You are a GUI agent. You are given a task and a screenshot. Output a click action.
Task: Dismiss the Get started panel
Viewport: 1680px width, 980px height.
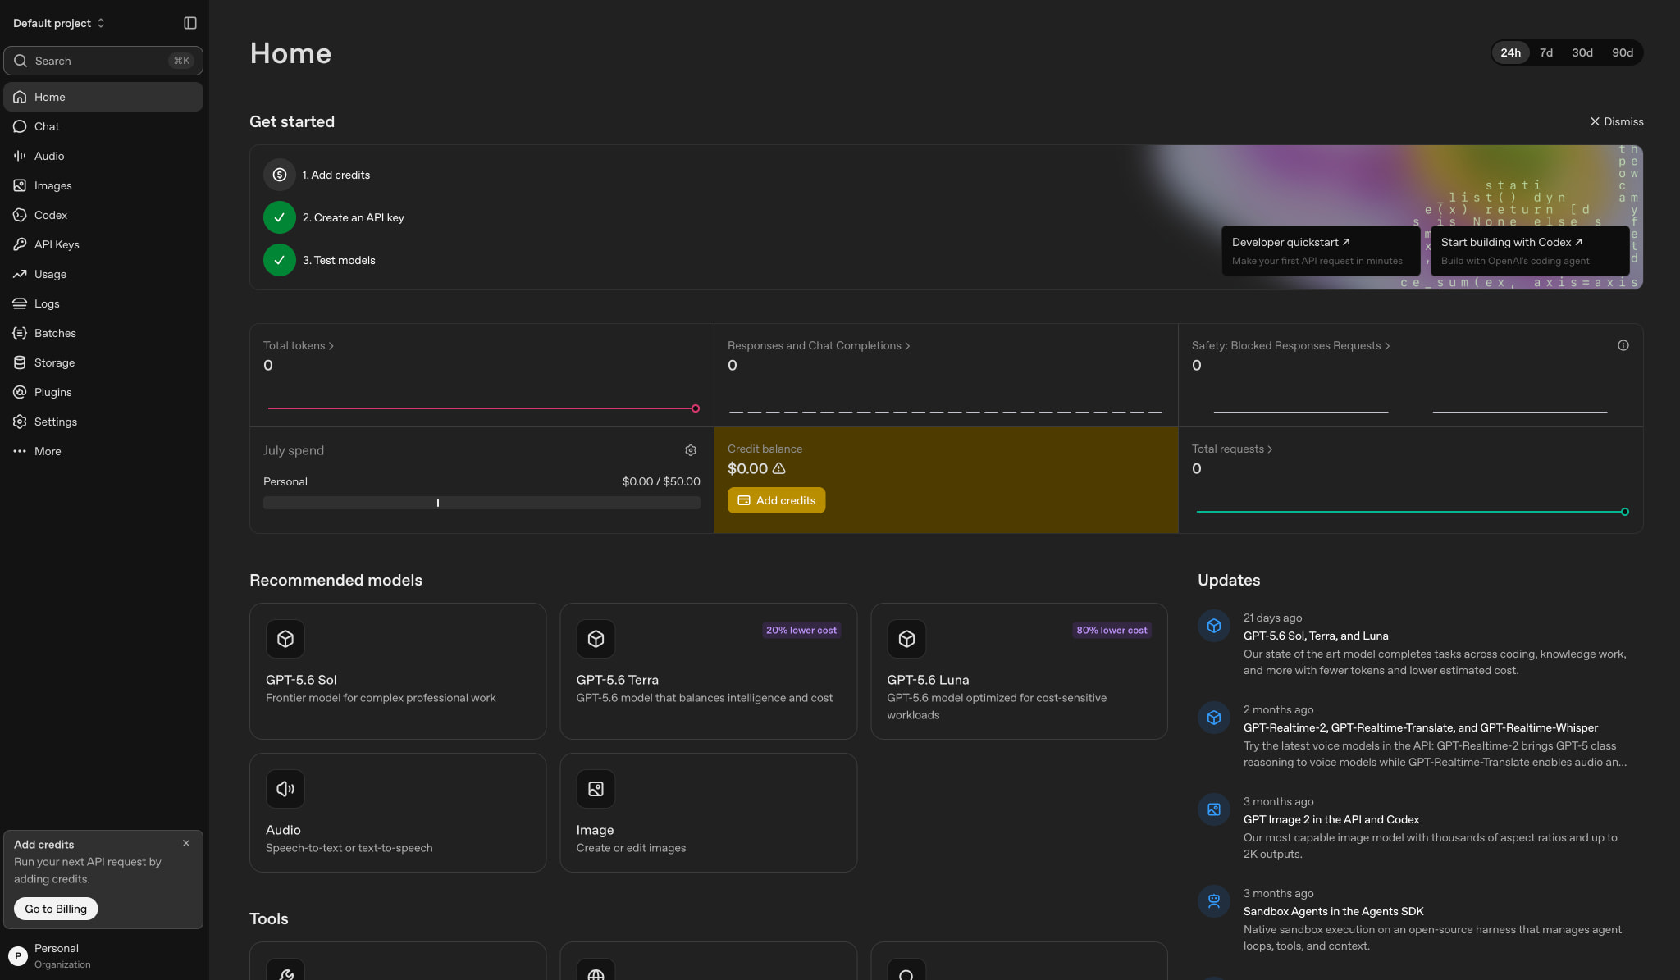coord(1617,121)
